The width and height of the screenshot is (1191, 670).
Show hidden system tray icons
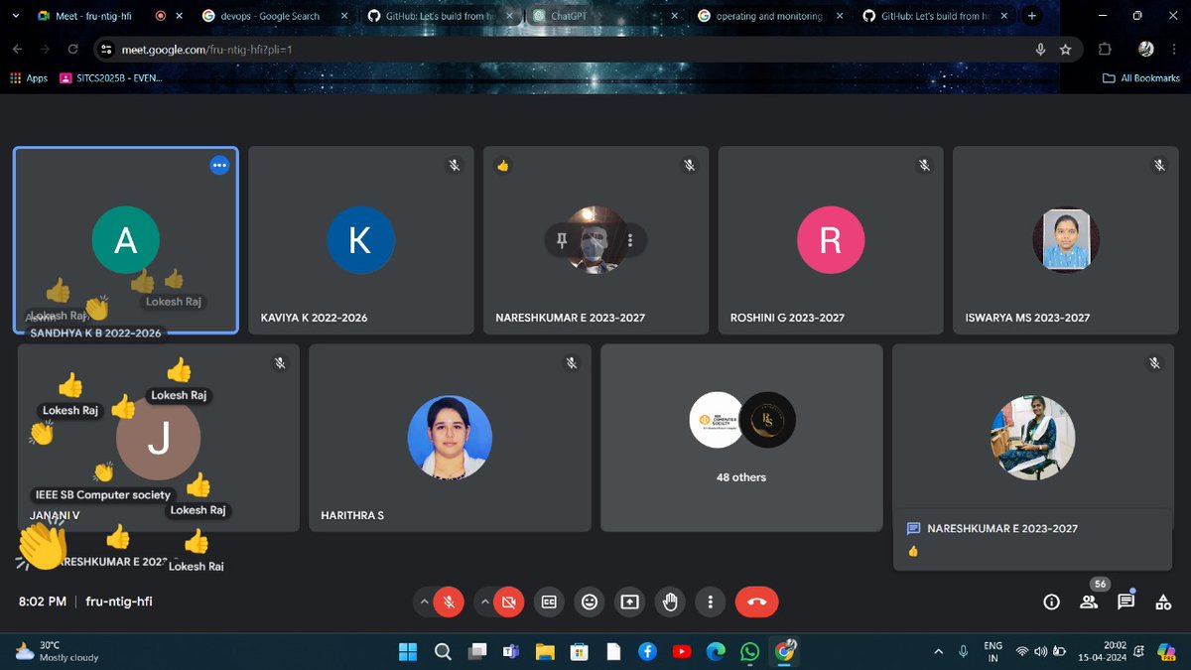(x=938, y=651)
